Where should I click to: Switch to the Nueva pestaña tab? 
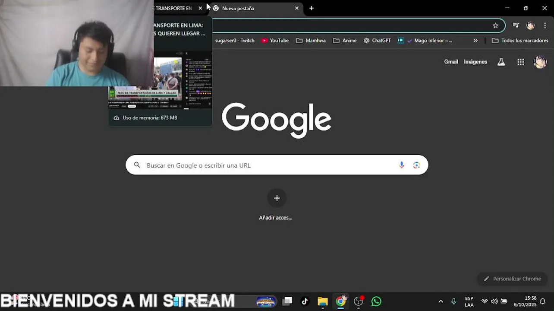[x=255, y=8]
